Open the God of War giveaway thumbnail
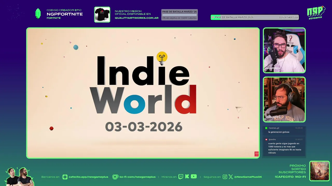 point(320,171)
